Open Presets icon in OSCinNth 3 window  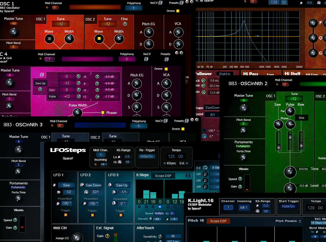(187, 121)
